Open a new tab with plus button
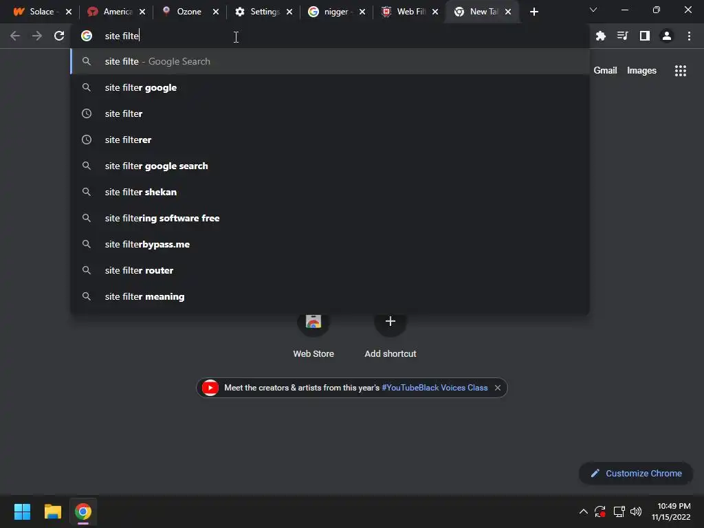This screenshot has width=704, height=528. (533, 12)
